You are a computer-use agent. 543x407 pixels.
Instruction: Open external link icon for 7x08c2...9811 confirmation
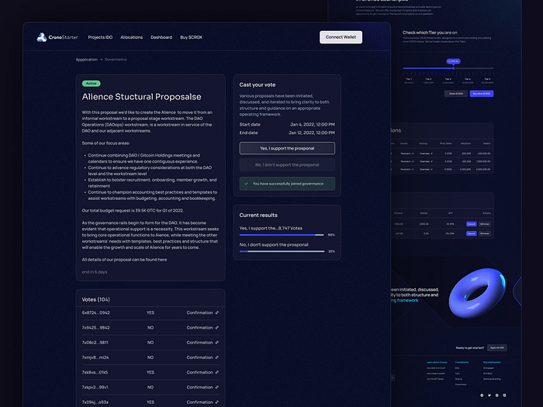tap(216, 343)
